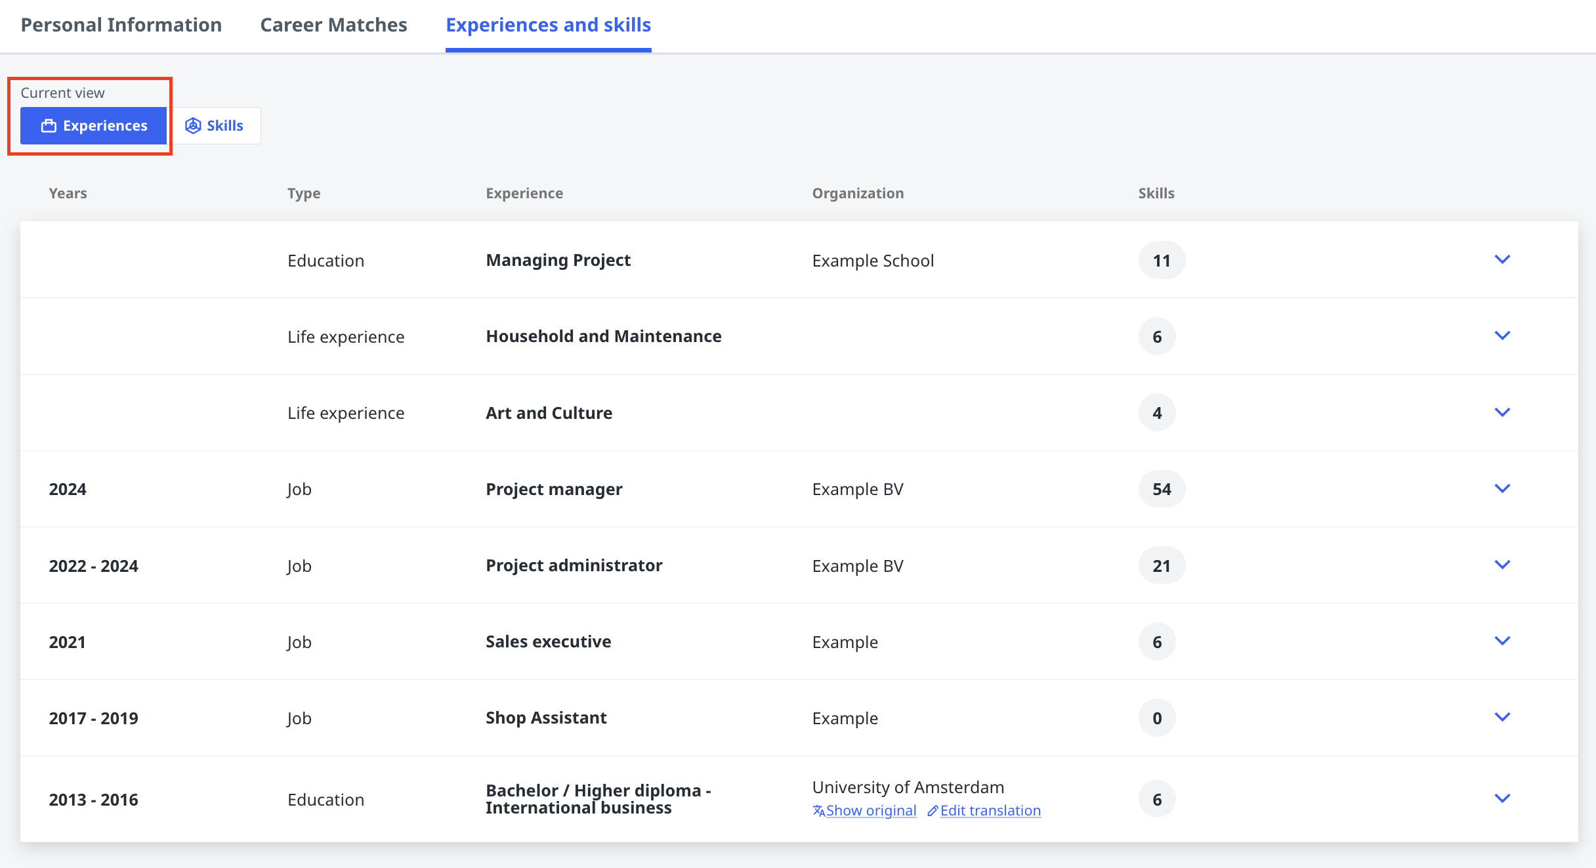
Task: Expand the Art and Culture row
Action: pos(1502,412)
